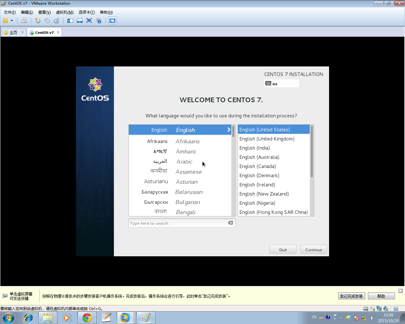Open Windows Explorer from the taskbar
The height and width of the screenshot is (324, 405).
coord(48,318)
